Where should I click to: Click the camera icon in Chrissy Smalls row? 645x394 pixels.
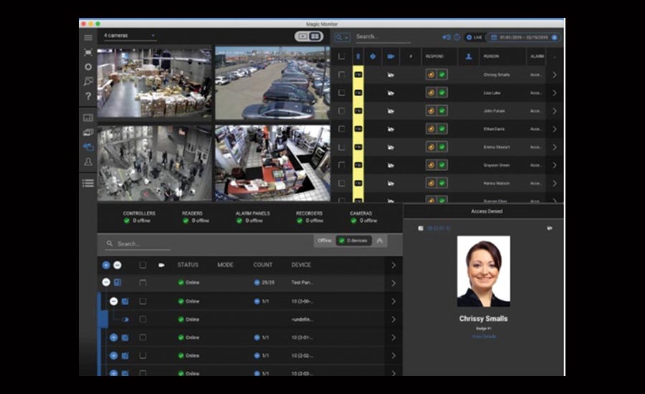pyautogui.click(x=391, y=75)
